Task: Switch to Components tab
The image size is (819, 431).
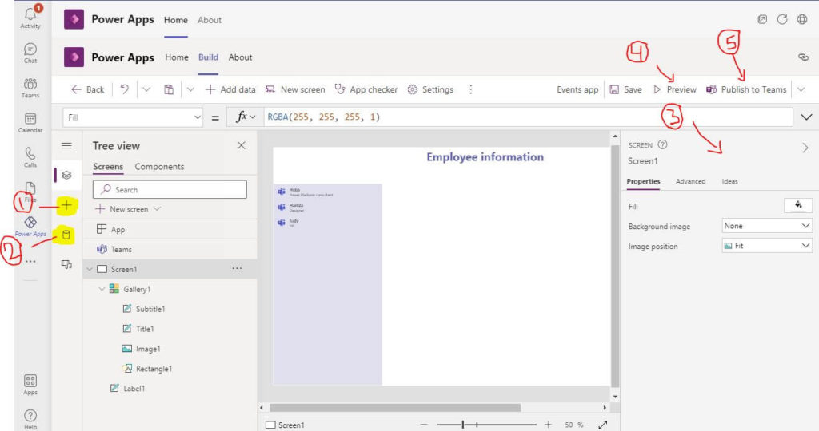Action: [159, 167]
